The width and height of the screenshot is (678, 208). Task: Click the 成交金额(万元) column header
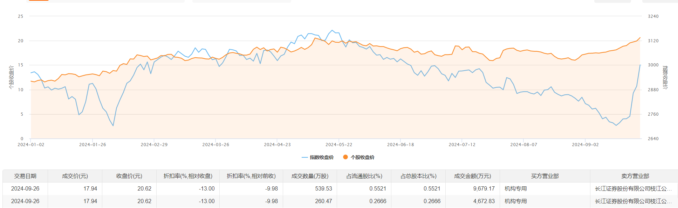tap(473, 176)
